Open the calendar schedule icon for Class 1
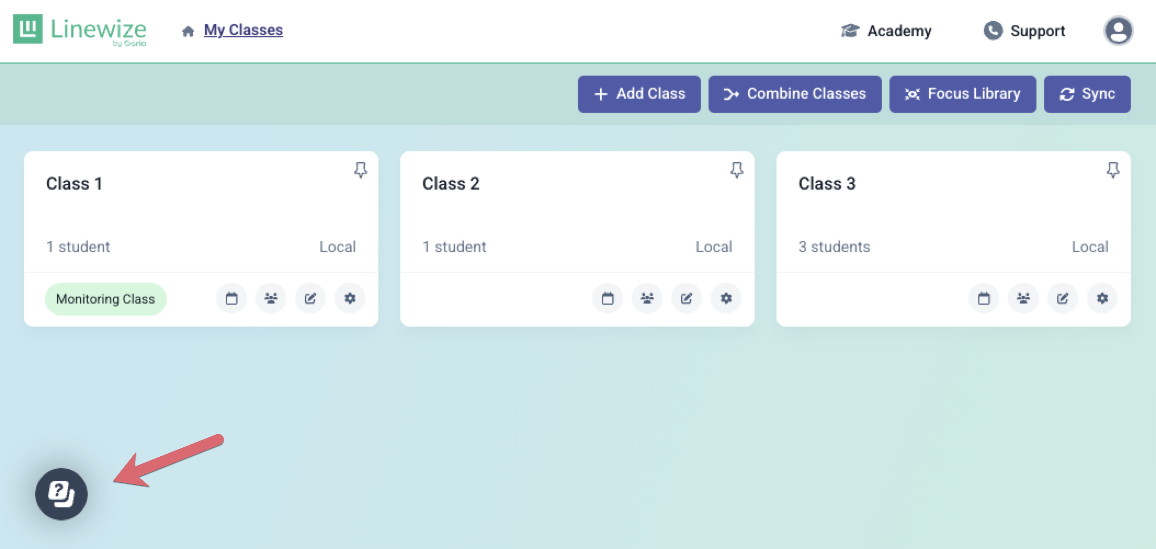This screenshot has height=549, width=1156. tap(232, 298)
